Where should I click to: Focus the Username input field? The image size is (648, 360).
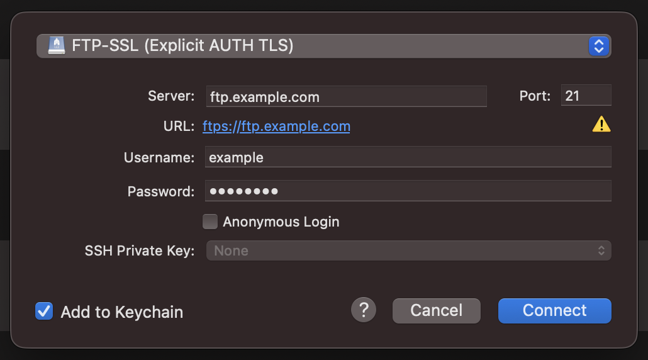pos(408,157)
